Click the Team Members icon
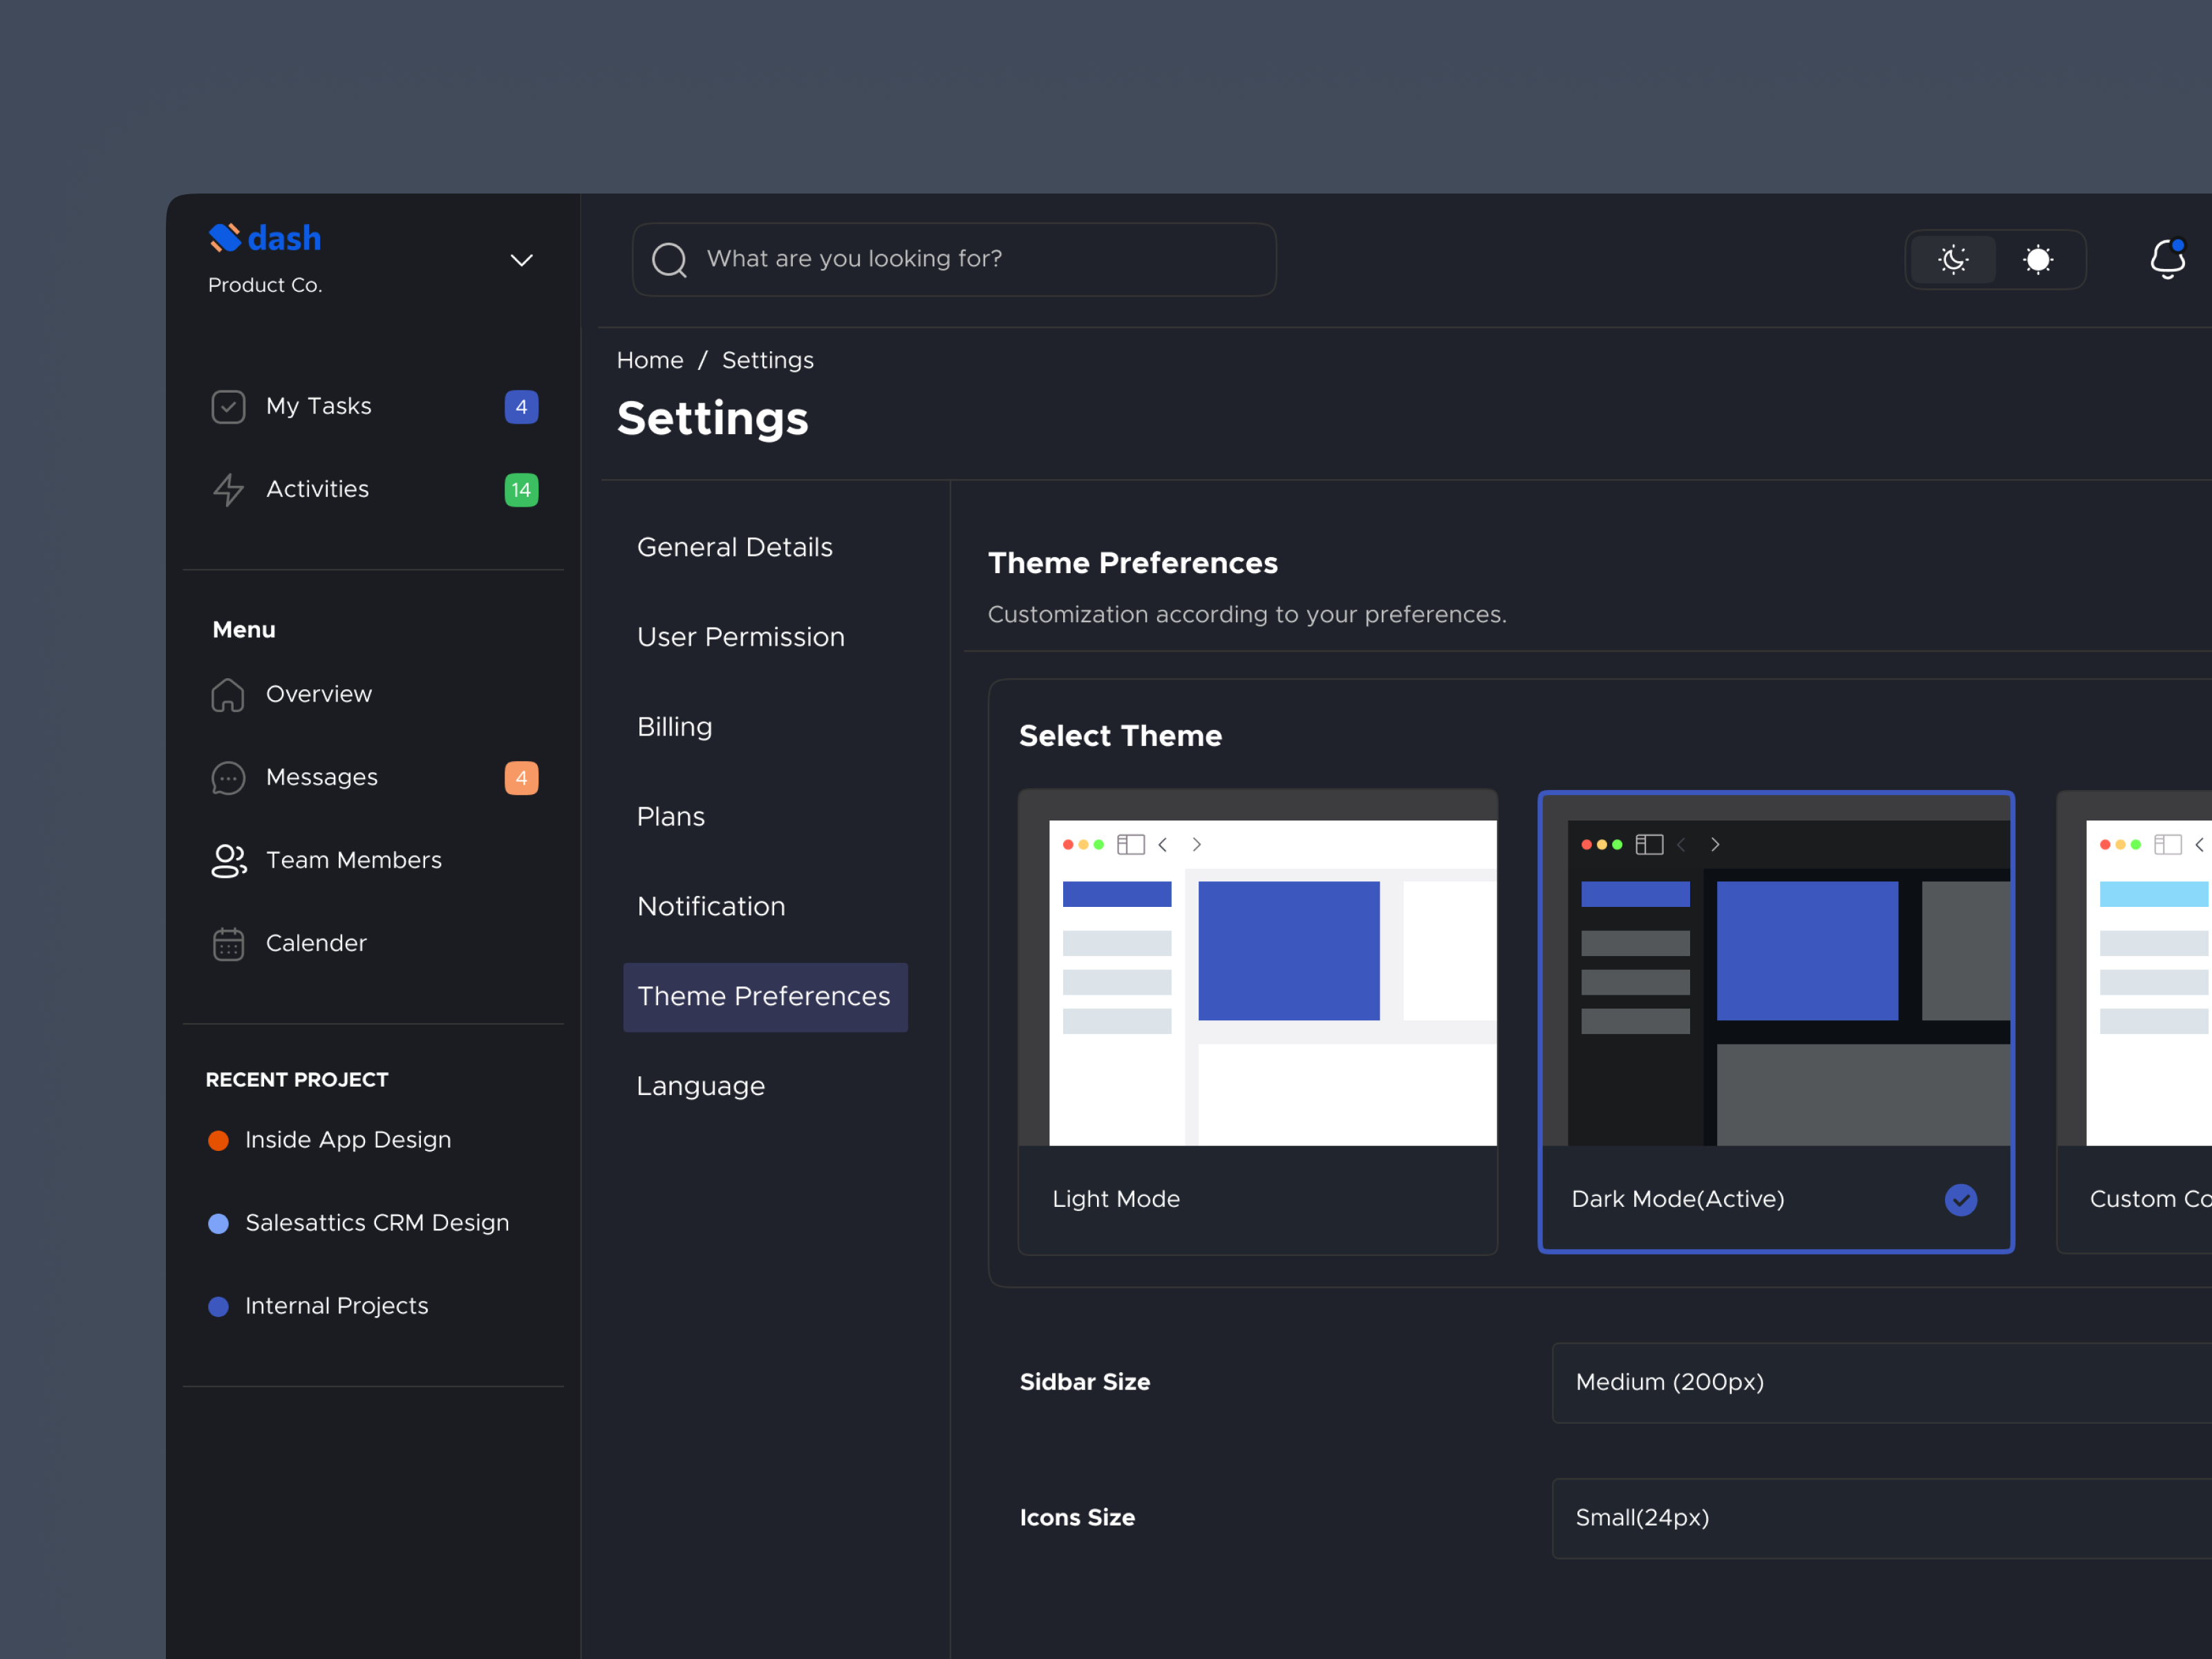This screenshot has width=2212, height=1659. tap(229, 860)
